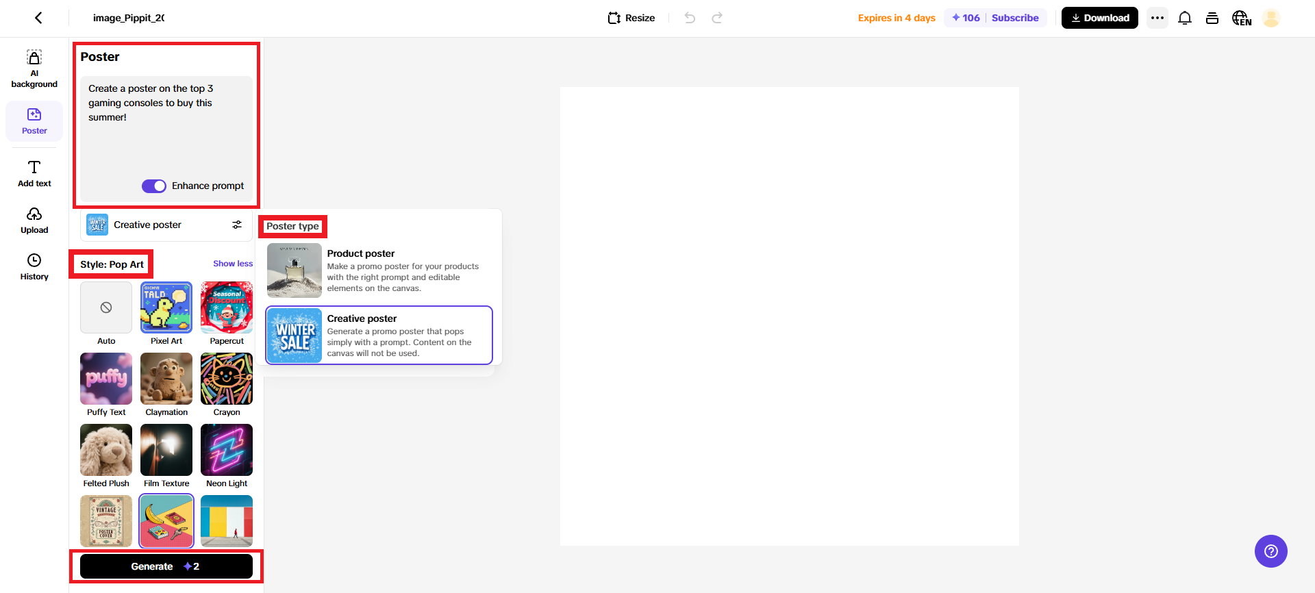This screenshot has width=1315, height=593.
Task: Select the yellow wall minimalist style thumbnail
Action: click(x=227, y=521)
